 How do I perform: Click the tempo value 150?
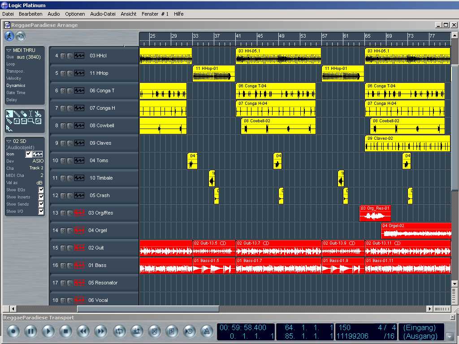pos(345,327)
